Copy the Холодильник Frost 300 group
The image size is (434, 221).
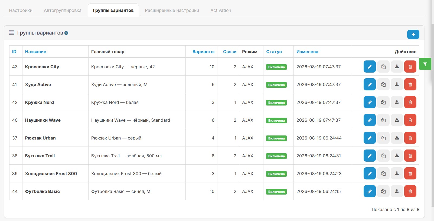(383, 174)
